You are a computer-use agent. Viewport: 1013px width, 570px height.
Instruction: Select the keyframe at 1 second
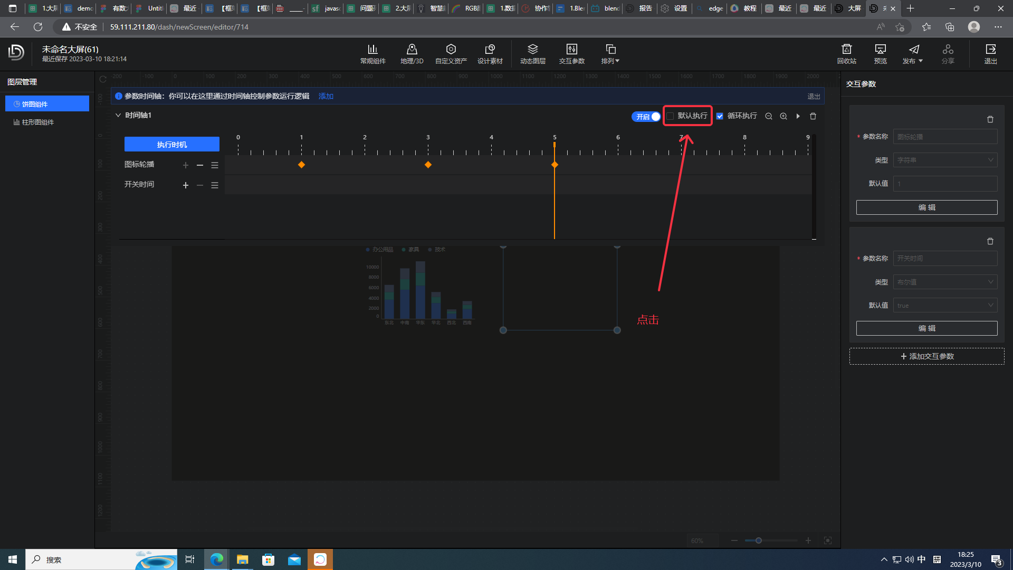301,165
